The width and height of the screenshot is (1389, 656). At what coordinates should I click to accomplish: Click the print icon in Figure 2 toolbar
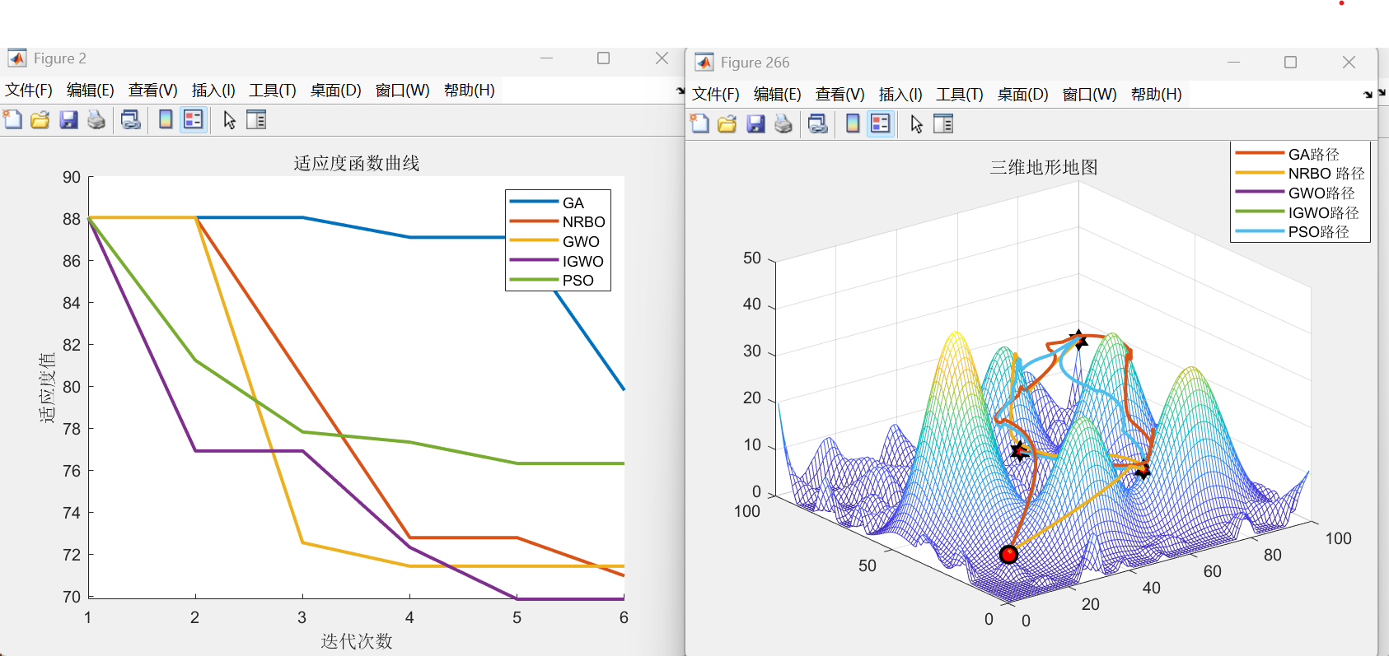(96, 120)
